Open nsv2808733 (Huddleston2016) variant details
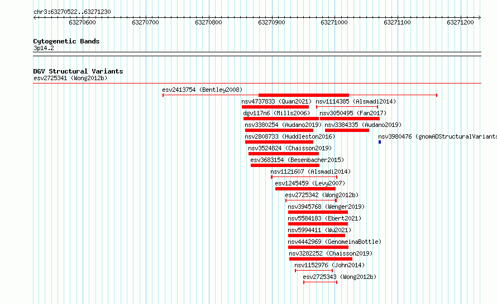 (290, 136)
